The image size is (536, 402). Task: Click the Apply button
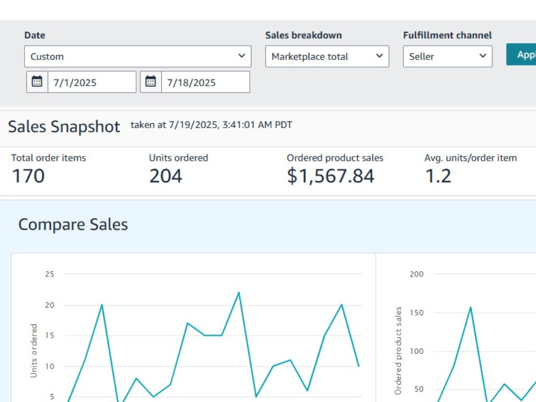coord(522,54)
